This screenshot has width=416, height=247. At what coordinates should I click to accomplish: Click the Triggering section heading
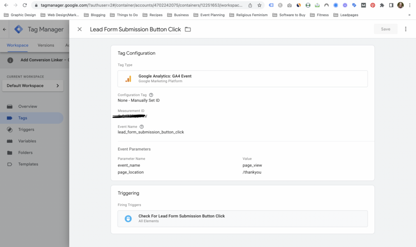click(x=128, y=193)
